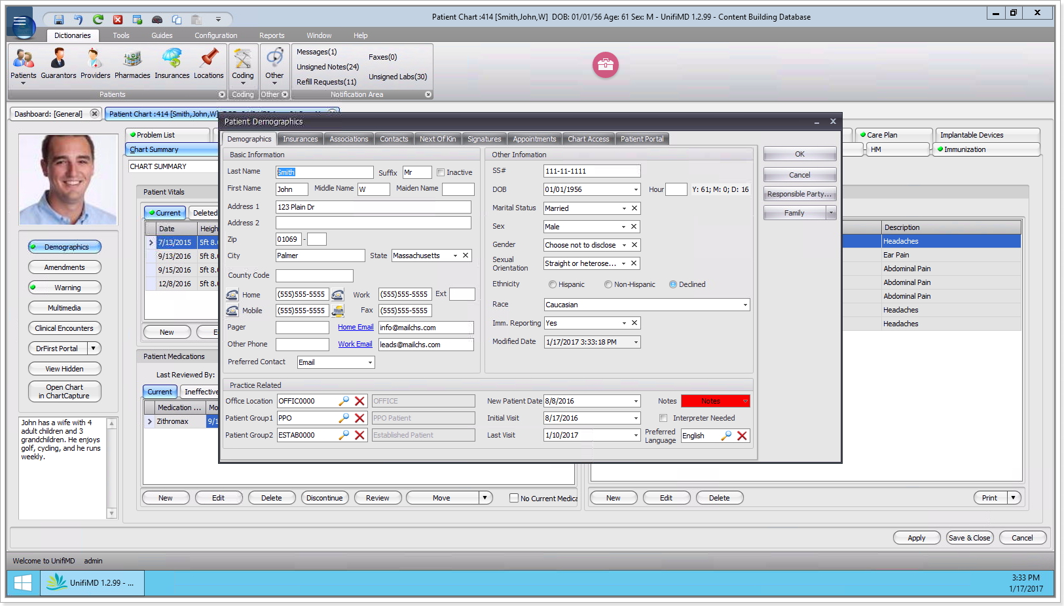Open the Preferred Contact dropdown
This screenshot has height=606, width=1064.
[370, 362]
